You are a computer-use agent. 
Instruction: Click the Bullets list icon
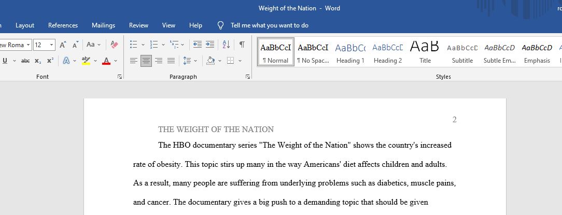133,45
